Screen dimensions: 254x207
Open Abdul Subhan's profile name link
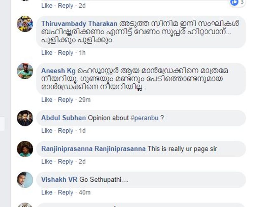(x=63, y=118)
